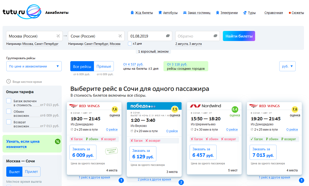Click airplane icon in Сочи destination field
Viewport: 309px width, 186px height.
121,36
